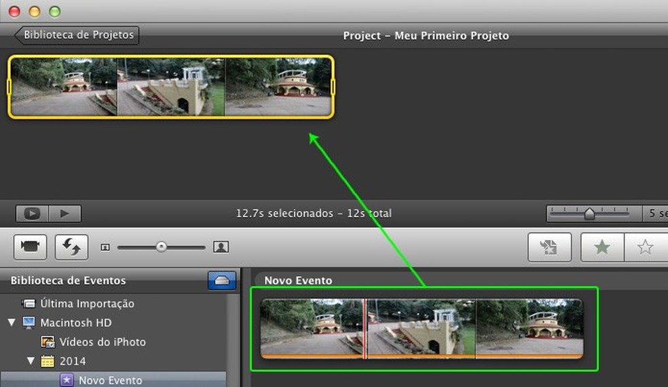
Task: Minimize the iMovie window
Action: [35, 12]
